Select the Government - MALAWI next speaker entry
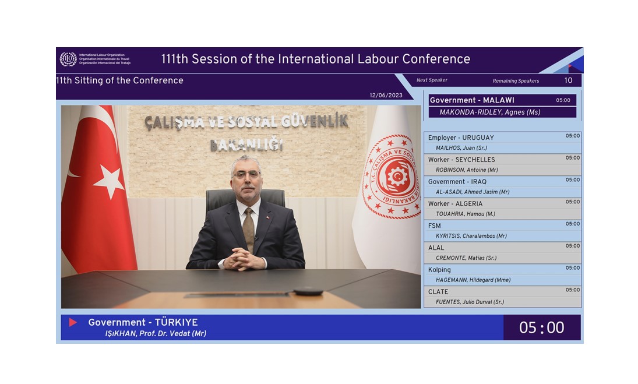 point(502,106)
